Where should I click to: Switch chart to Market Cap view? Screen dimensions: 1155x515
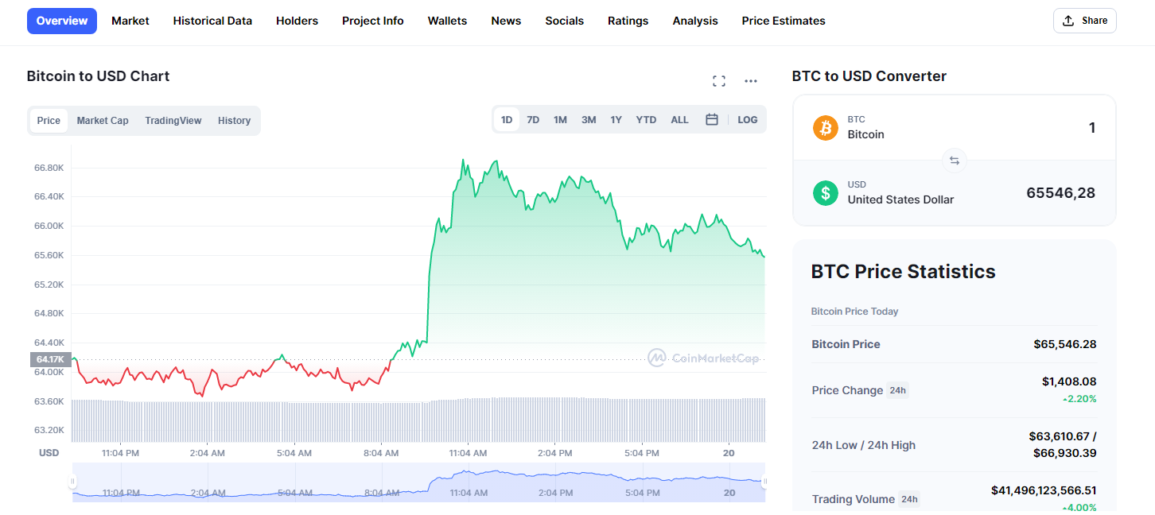pos(103,121)
